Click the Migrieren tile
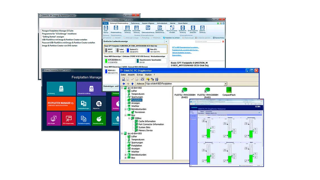 (98, 104)
